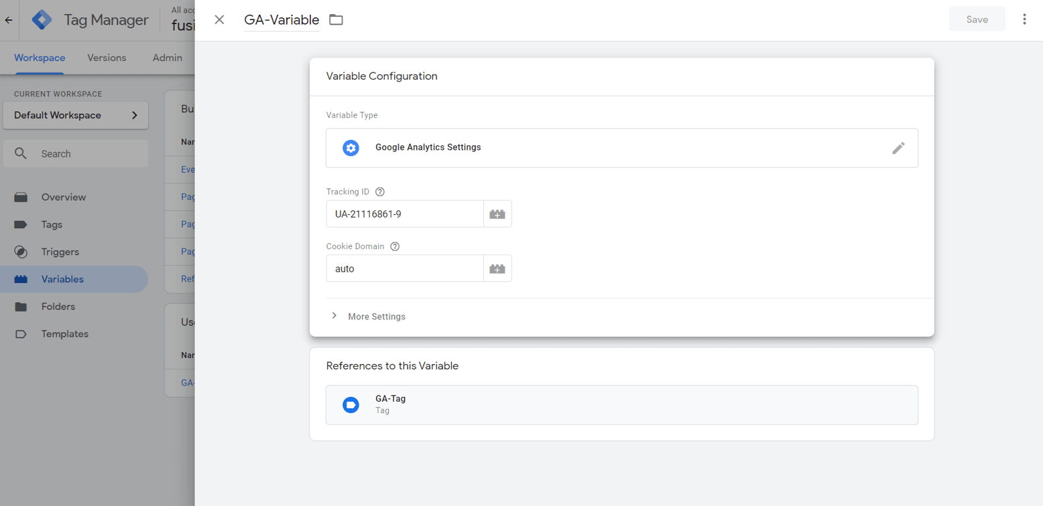Click the Google Analytics Settings gear icon
This screenshot has height=506, width=1043.
(x=351, y=148)
